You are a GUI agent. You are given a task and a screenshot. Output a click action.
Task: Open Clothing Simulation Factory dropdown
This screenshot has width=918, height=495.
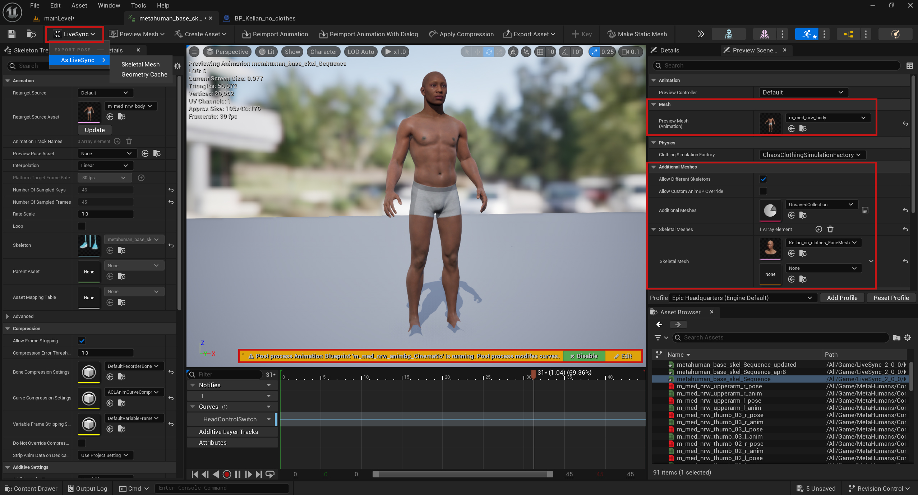(812, 155)
